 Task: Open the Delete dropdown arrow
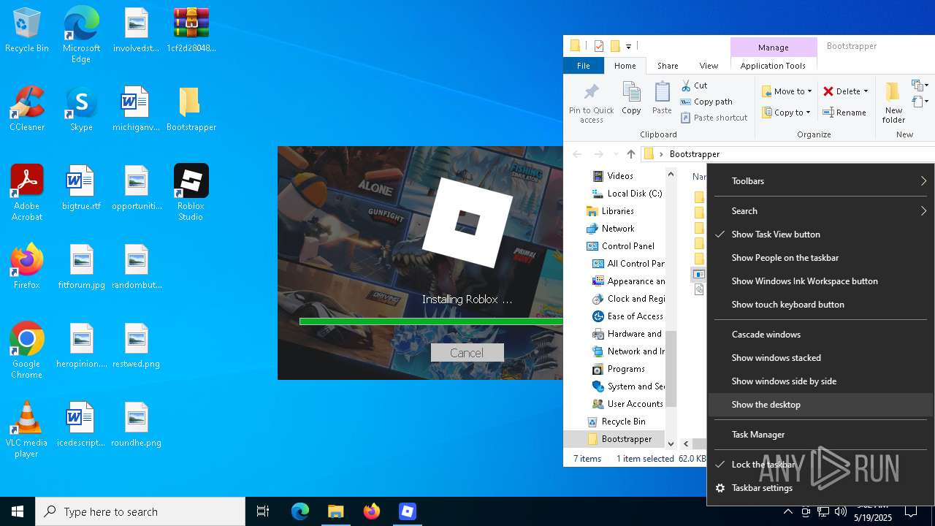(866, 91)
